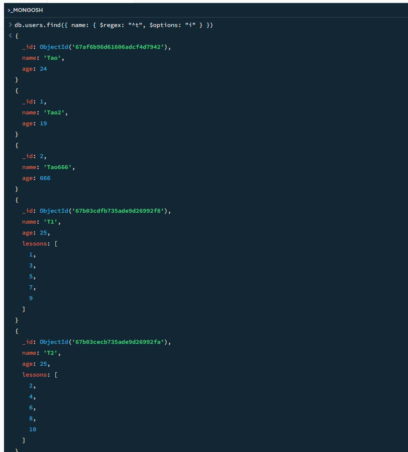This screenshot has width=408, height=452.
Task: Click the name value 'T2'
Action: tap(50, 353)
